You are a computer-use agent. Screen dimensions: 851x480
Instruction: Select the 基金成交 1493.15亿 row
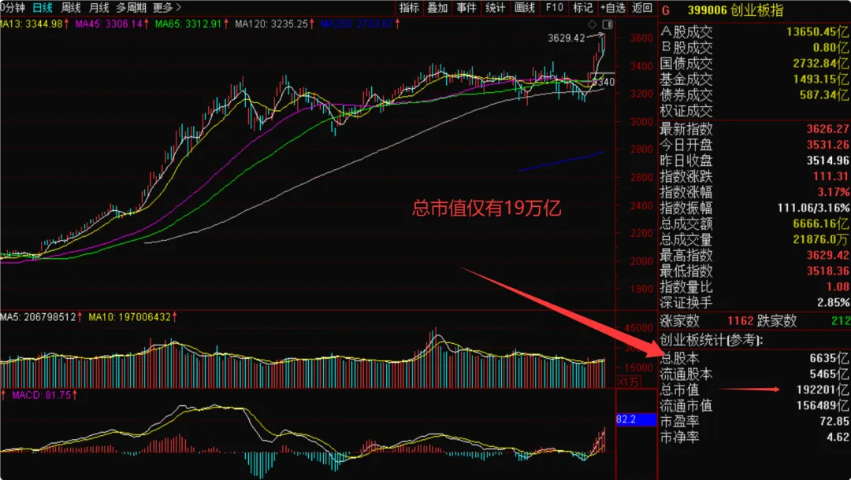[754, 79]
